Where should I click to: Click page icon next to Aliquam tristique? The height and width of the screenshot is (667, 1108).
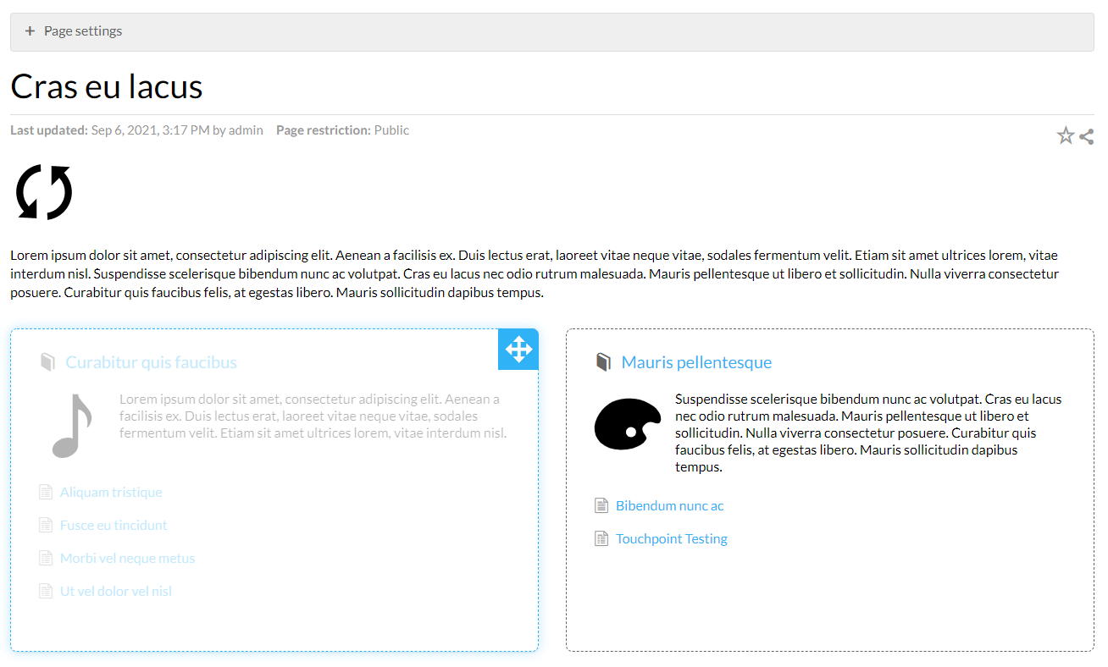click(x=46, y=492)
